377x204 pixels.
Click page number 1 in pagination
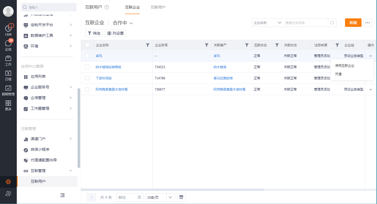[91, 197]
